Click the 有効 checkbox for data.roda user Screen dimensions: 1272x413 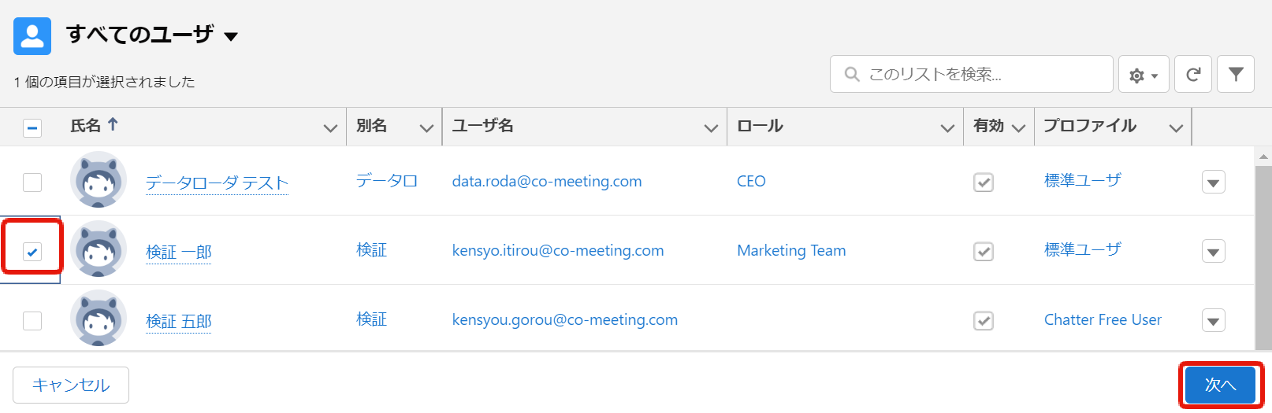[x=984, y=183]
